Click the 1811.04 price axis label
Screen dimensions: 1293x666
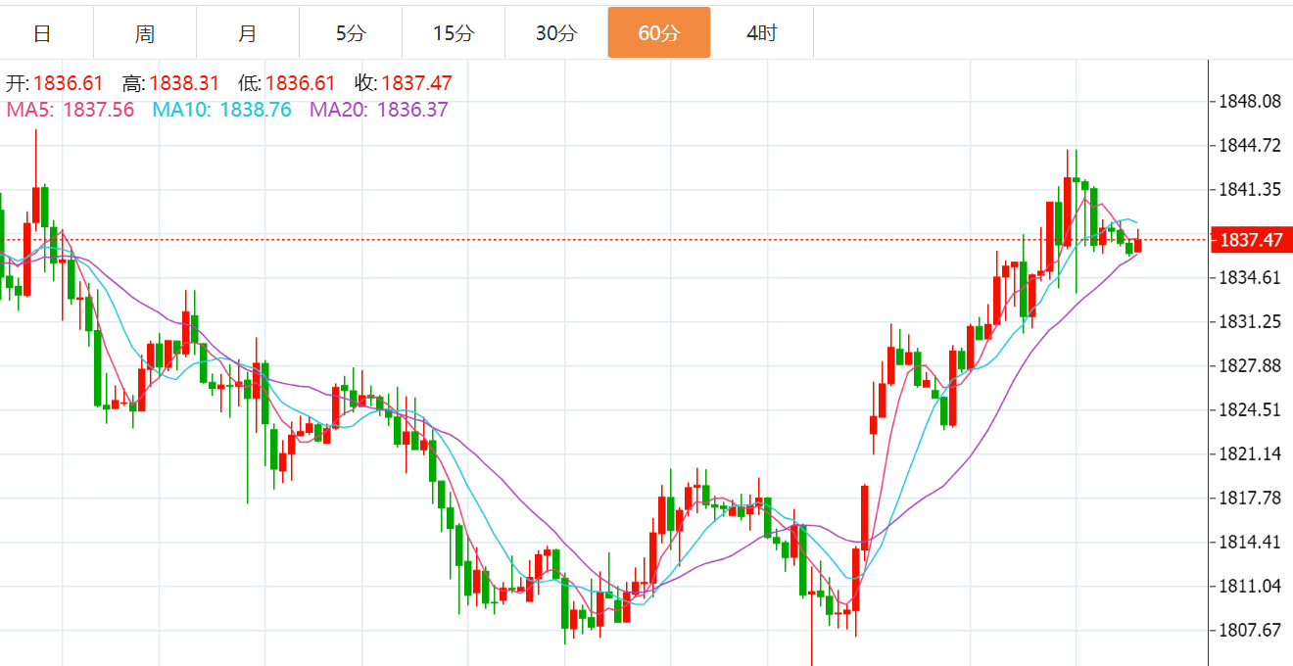click(1249, 586)
